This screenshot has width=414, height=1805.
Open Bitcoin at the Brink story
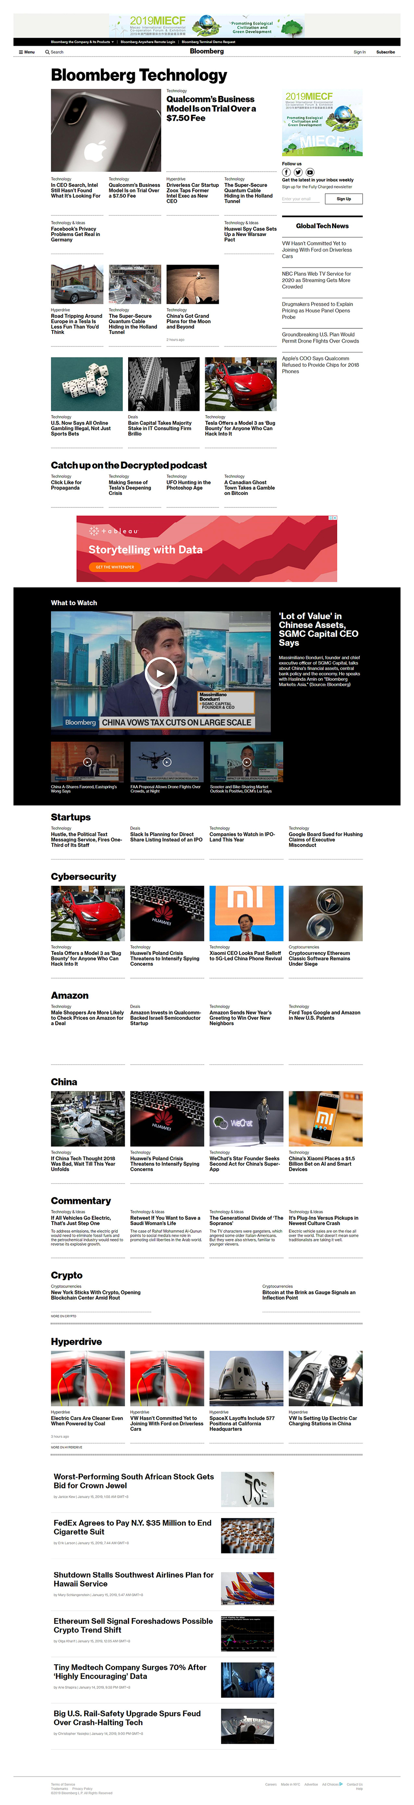(309, 1295)
